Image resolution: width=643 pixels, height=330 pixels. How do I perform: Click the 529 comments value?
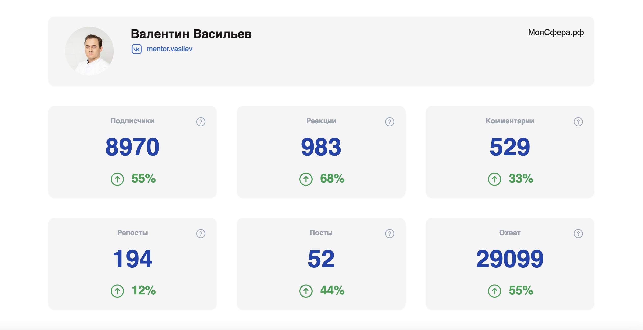510,147
